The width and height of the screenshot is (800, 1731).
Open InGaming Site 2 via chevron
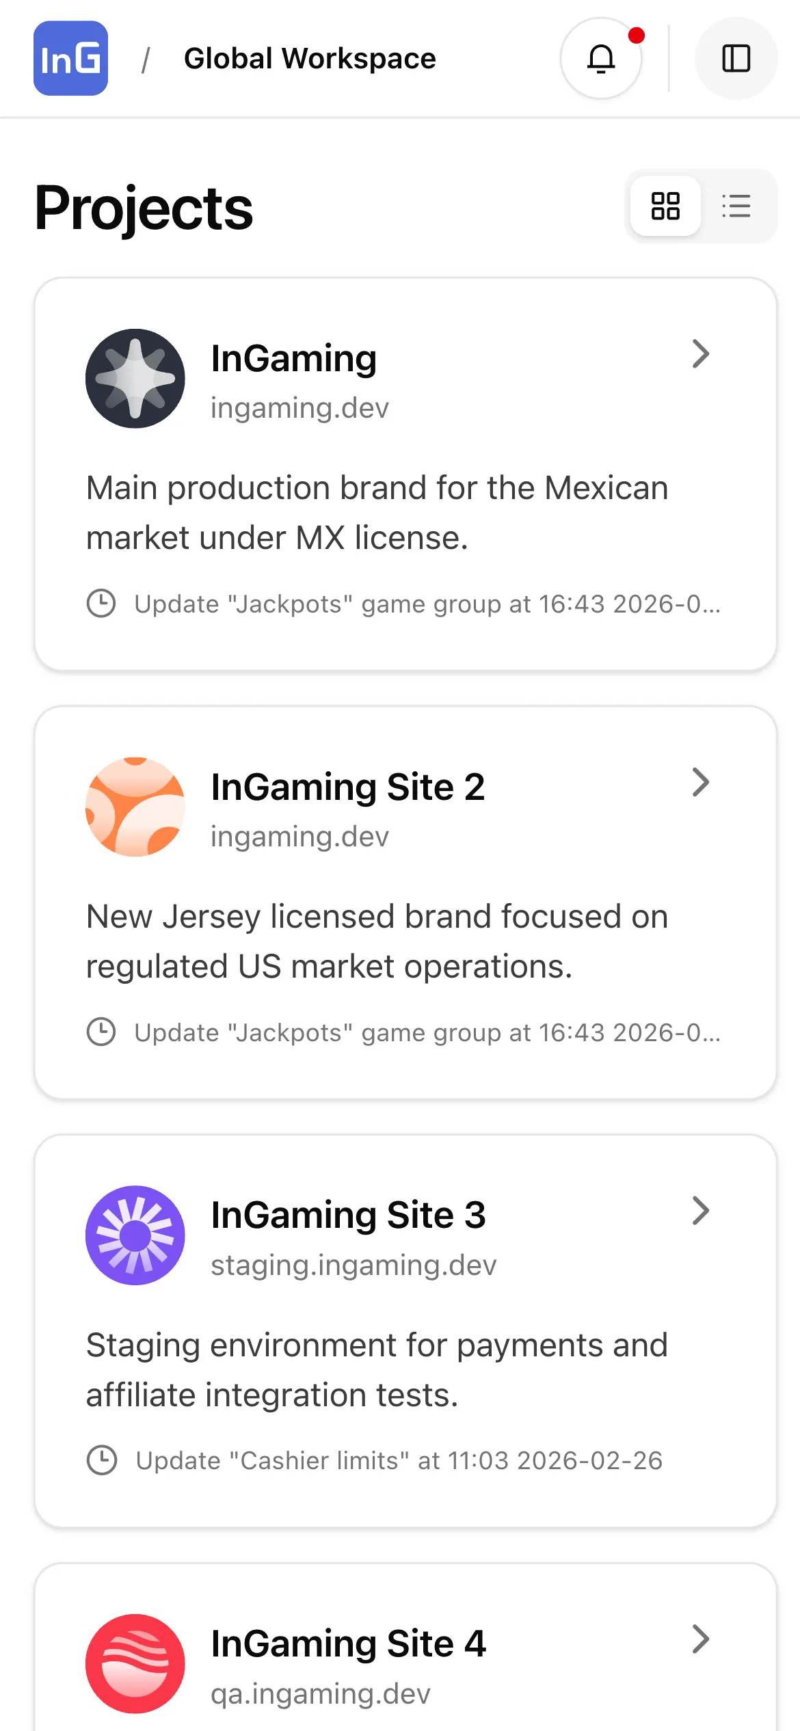pos(701,782)
